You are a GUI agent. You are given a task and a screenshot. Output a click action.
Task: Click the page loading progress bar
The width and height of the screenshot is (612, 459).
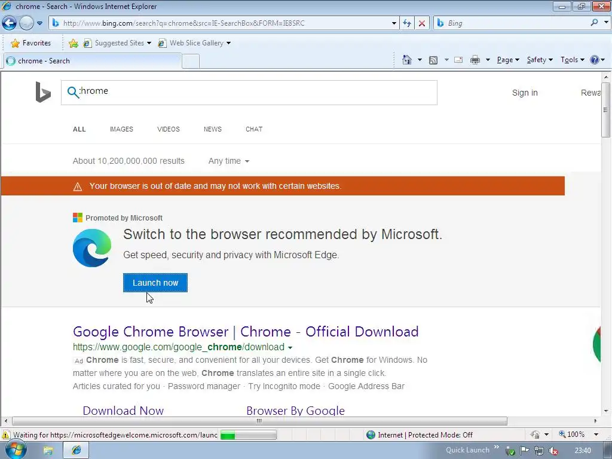click(248, 435)
